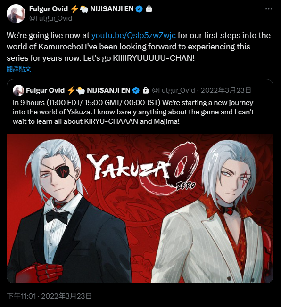Click Fulgur Ovid display name in header
The width and height of the screenshot is (281, 307).
(49, 9)
